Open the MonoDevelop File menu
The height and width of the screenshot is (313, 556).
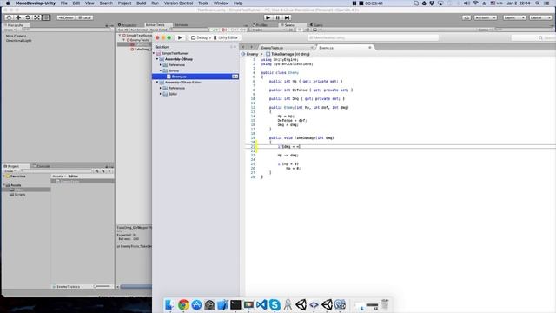tap(63, 3)
